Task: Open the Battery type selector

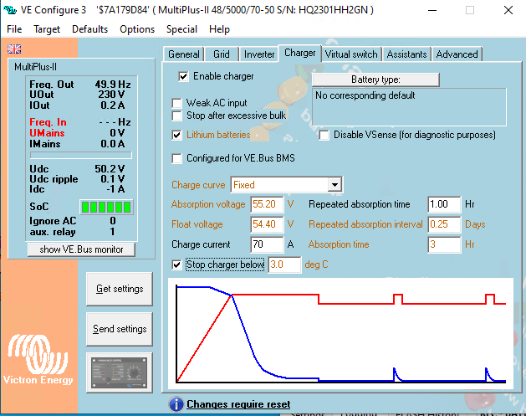Action: pyautogui.click(x=375, y=80)
